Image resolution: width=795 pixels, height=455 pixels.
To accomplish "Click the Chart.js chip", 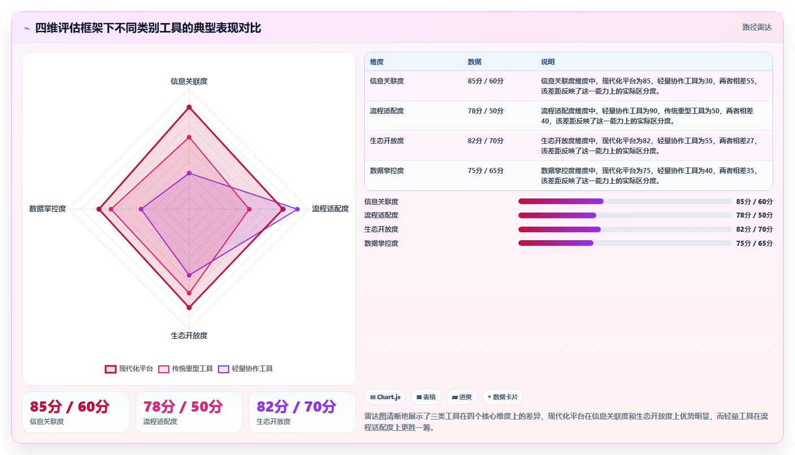I will pyautogui.click(x=385, y=397).
